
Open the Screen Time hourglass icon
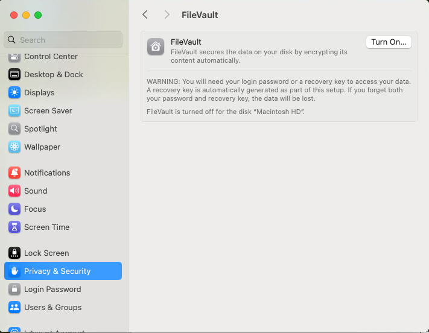(x=14, y=227)
